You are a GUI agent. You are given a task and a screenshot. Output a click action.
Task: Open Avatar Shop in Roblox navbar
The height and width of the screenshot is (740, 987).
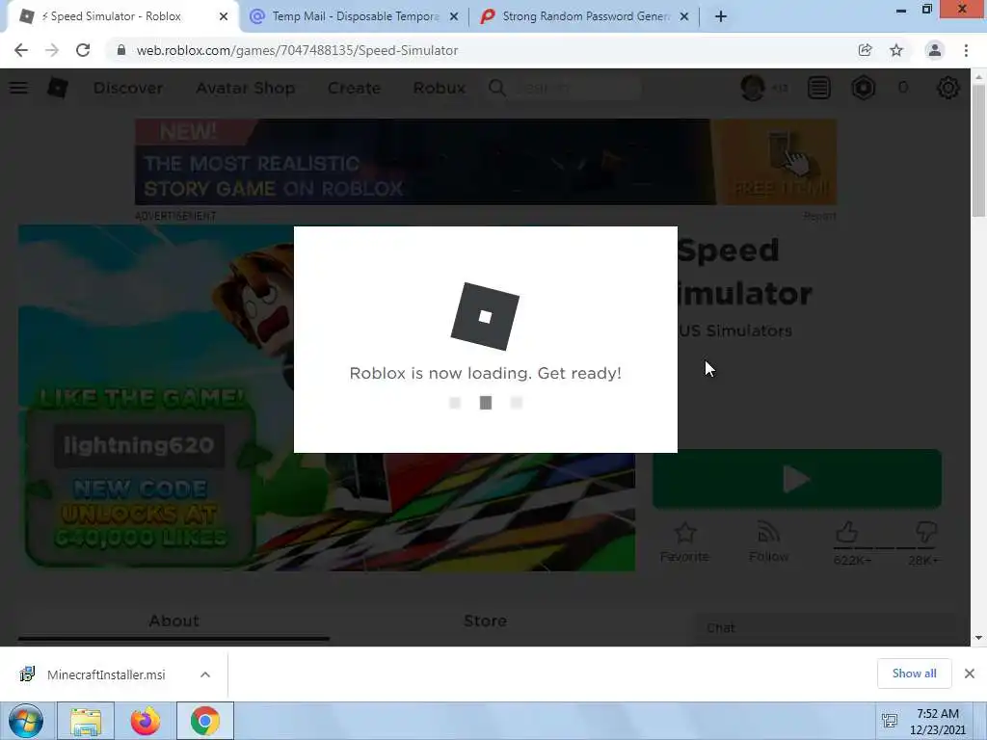246,88
